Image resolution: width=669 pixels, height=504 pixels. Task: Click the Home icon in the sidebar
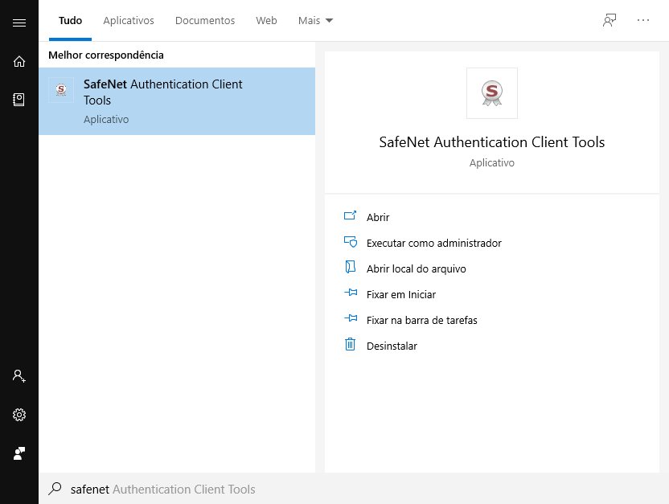click(19, 61)
